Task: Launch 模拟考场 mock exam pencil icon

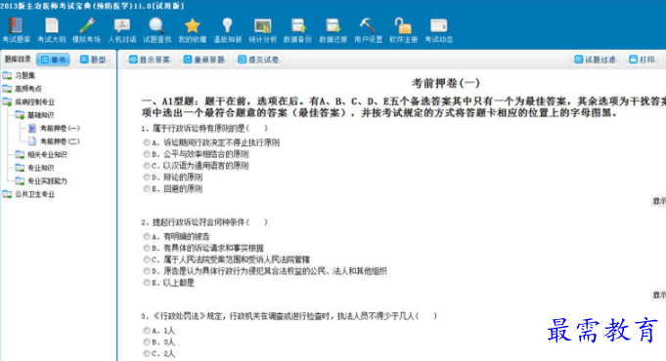Action: pos(87,30)
